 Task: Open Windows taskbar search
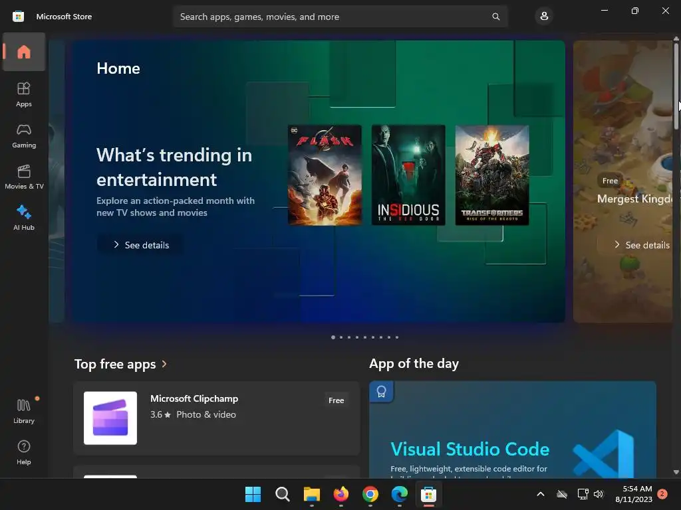[282, 494]
